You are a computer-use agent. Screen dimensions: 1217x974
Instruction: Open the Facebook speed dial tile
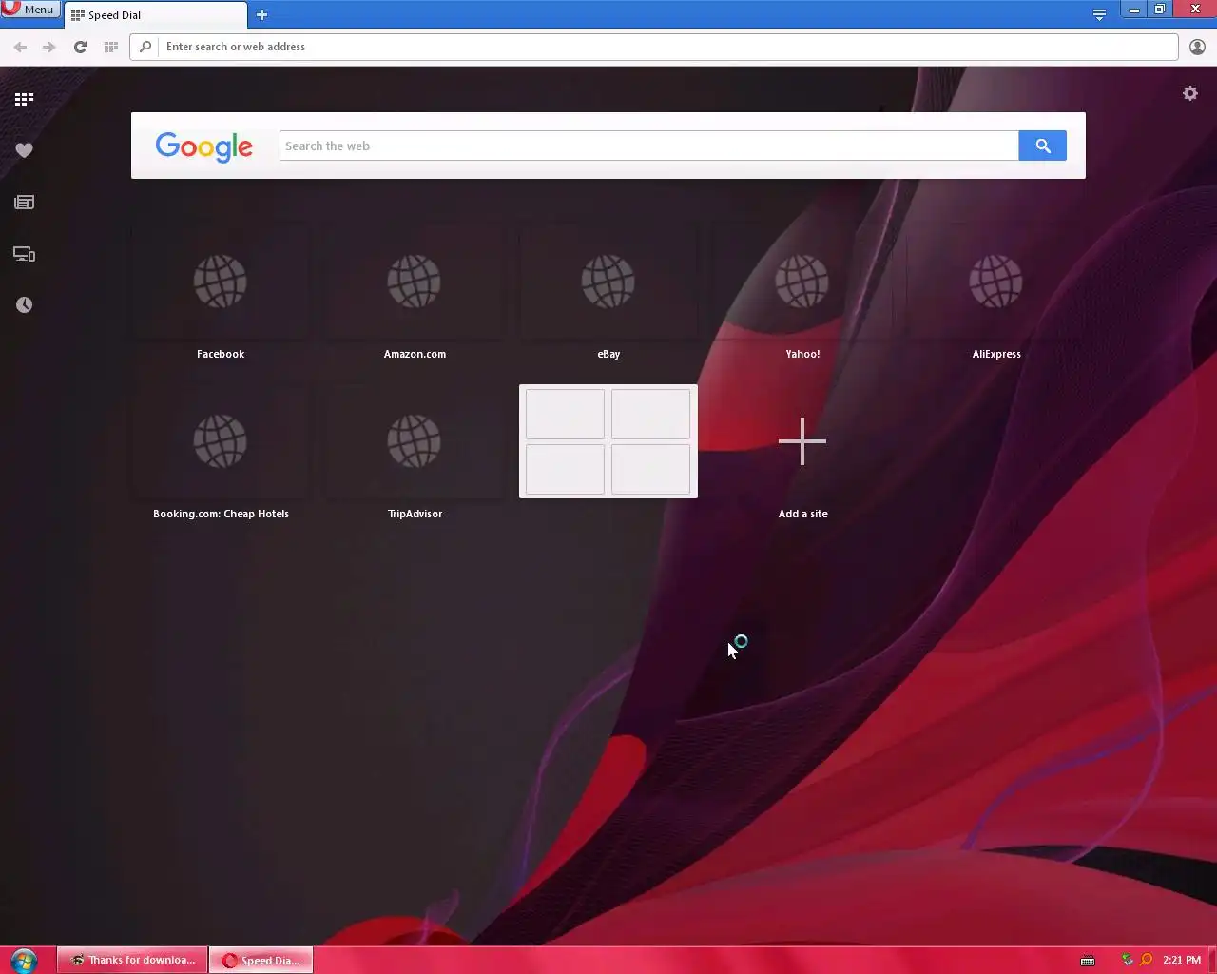coord(221,282)
